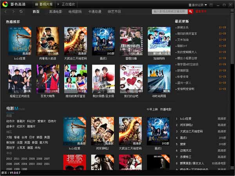Click the mini-mode icon beside 播放记录
Viewport: 235px width, 176px height.
[x=211, y=5]
